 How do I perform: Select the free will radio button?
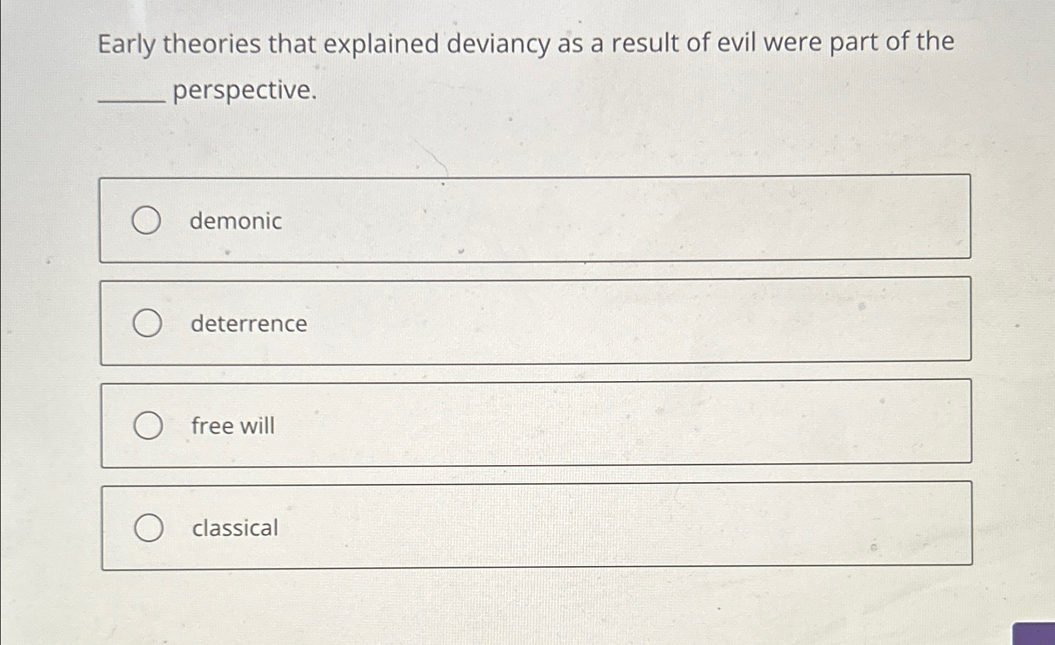coord(148,426)
